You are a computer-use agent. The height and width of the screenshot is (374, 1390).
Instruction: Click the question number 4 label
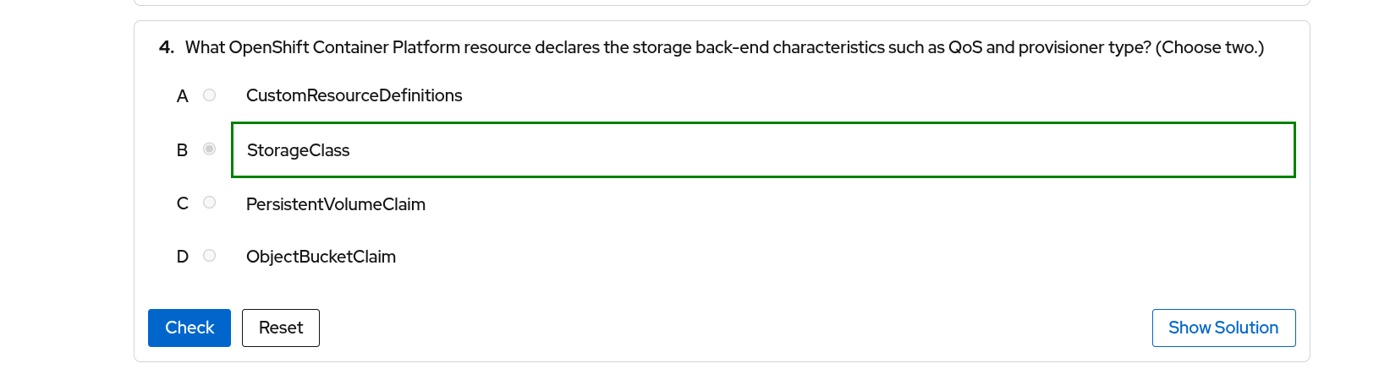(166, 47)
